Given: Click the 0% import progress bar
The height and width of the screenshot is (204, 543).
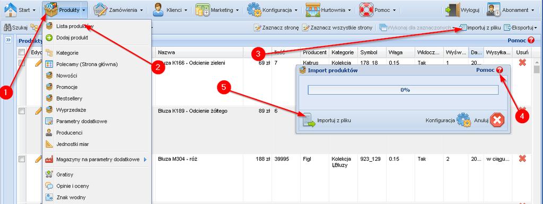Looking at the screenshot, I should [x=403, y=90].
